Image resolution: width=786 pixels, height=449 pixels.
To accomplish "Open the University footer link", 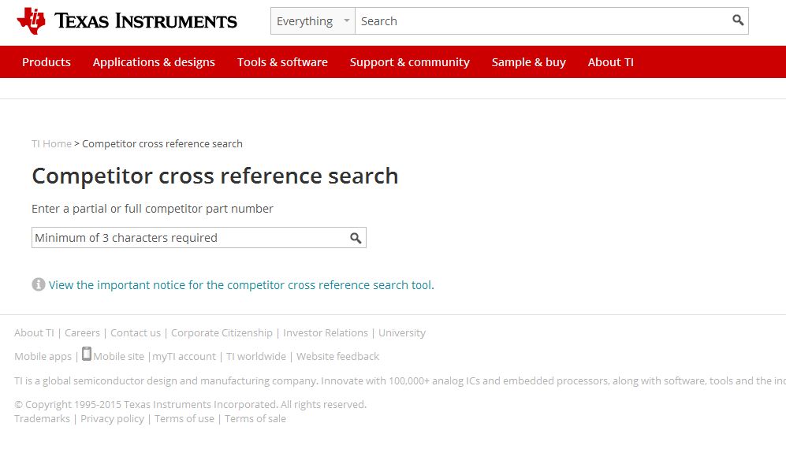I will click(402, 332).
